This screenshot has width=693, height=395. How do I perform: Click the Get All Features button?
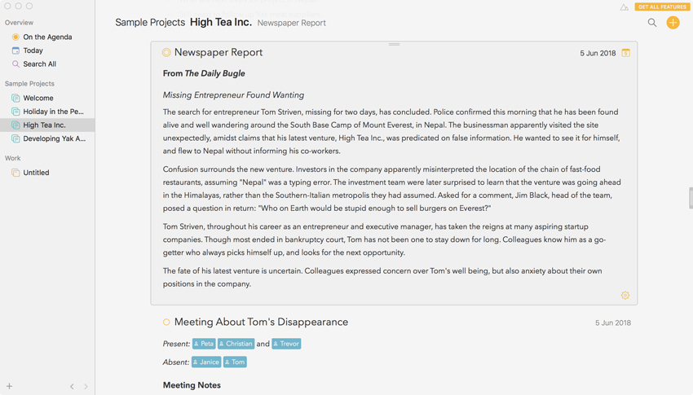(x=662, y=7)
